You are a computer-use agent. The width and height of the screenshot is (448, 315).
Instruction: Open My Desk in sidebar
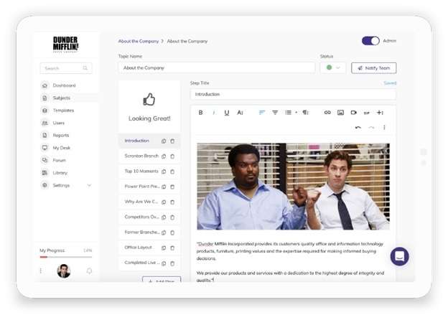(x=62, y=148)
